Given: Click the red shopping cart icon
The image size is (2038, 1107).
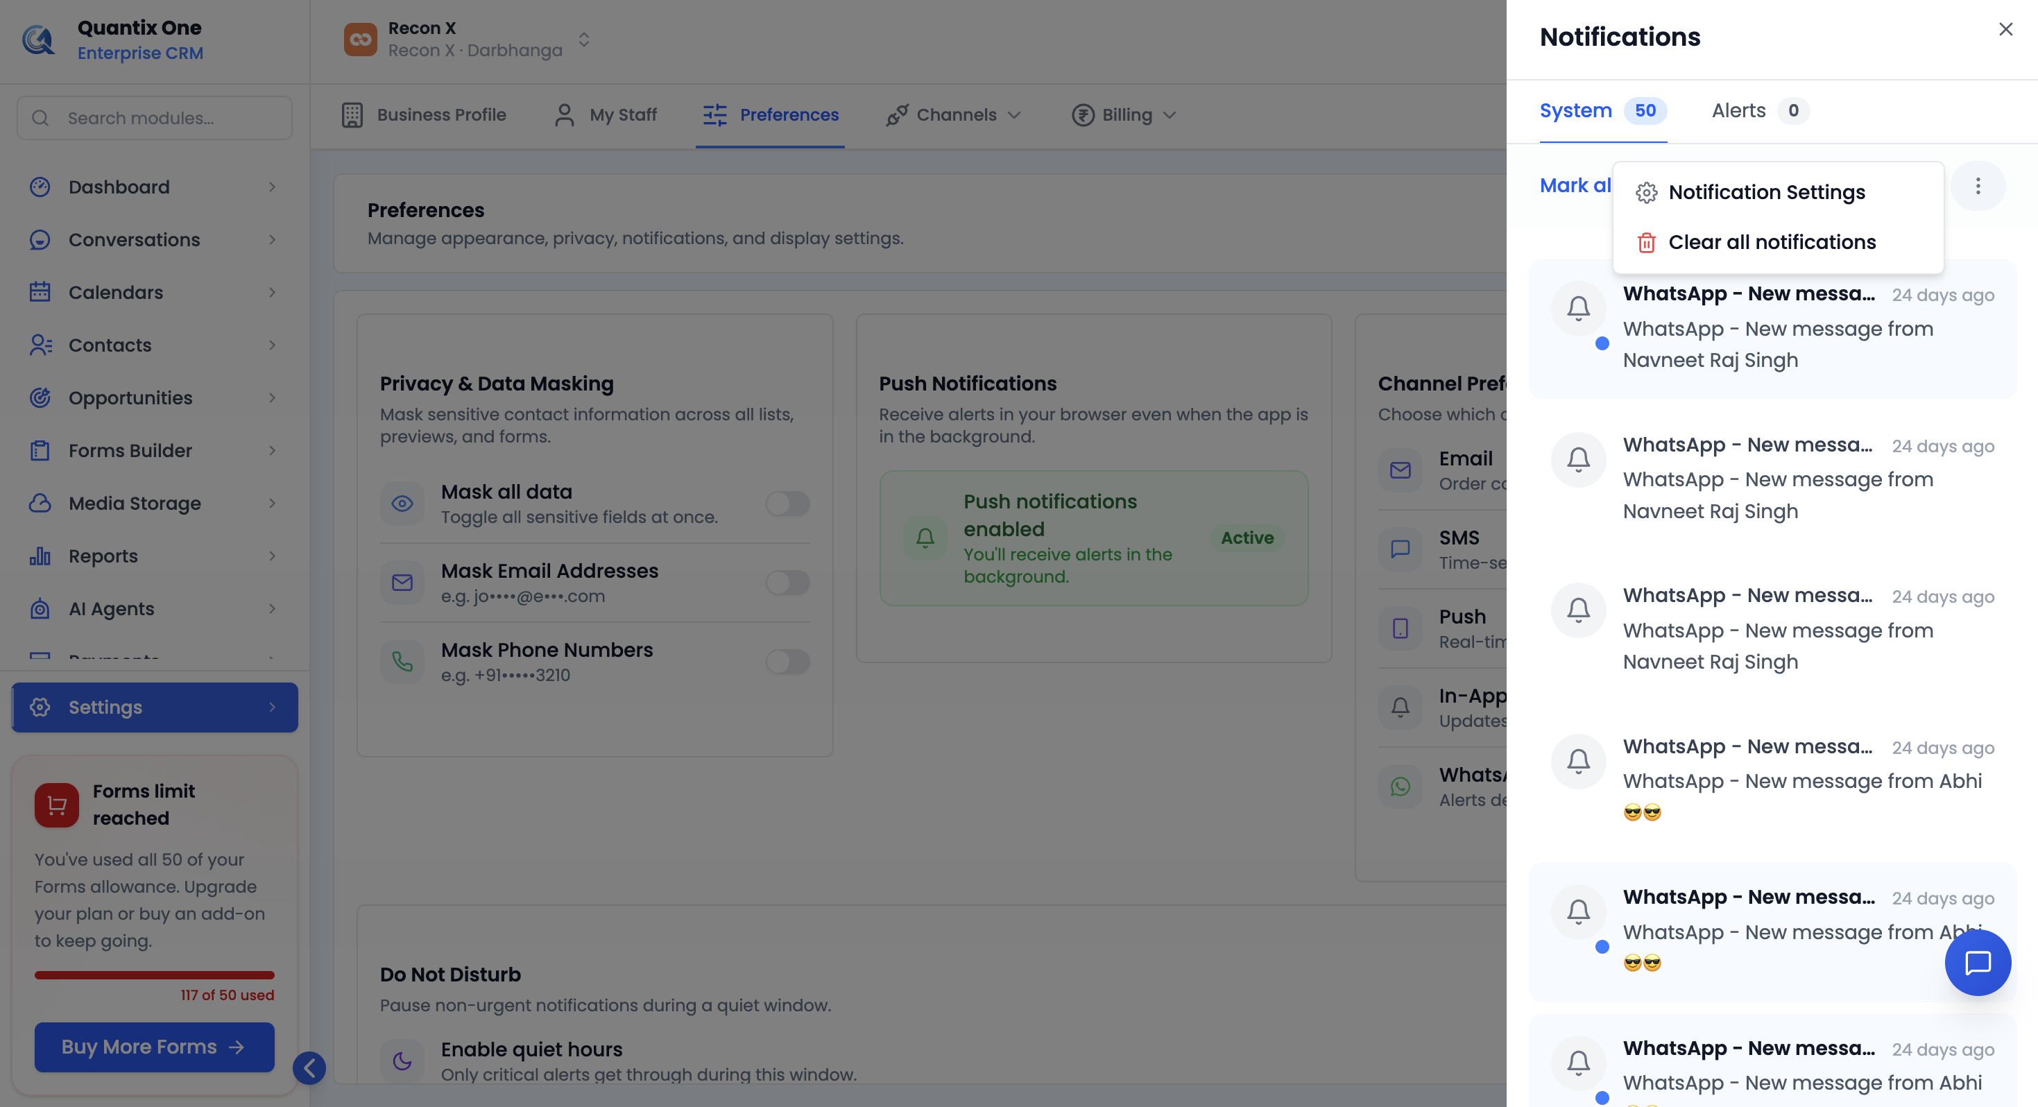Looking at the screenshot, I should point(57,805).
